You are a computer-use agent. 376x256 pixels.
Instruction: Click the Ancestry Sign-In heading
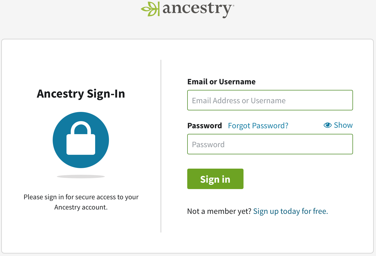(x=81, y=94)
